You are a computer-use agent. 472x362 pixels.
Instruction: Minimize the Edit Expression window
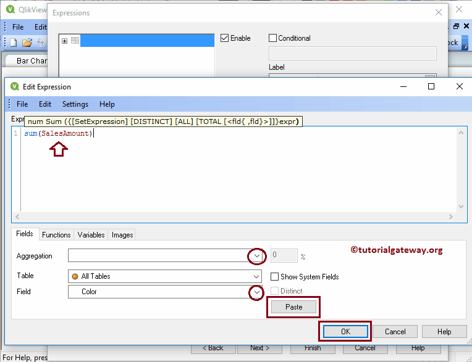403,86
